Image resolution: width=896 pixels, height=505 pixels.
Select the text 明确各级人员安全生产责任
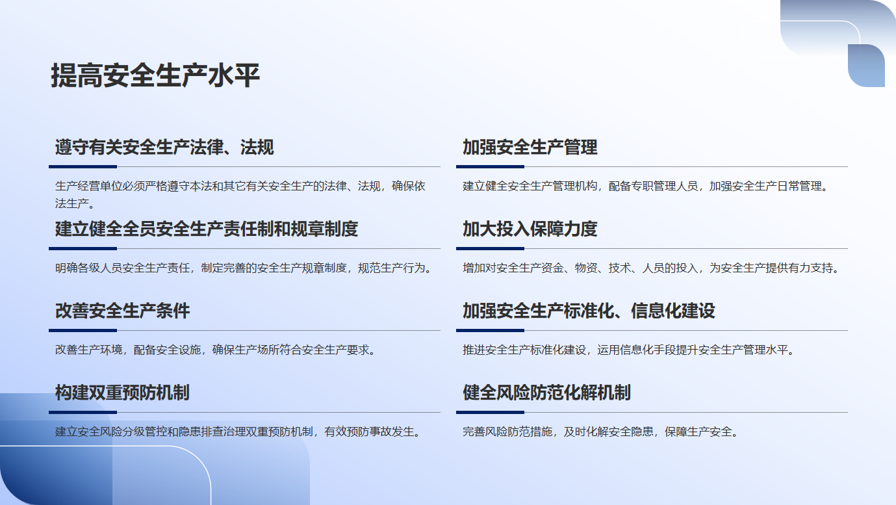click(122, 268)
